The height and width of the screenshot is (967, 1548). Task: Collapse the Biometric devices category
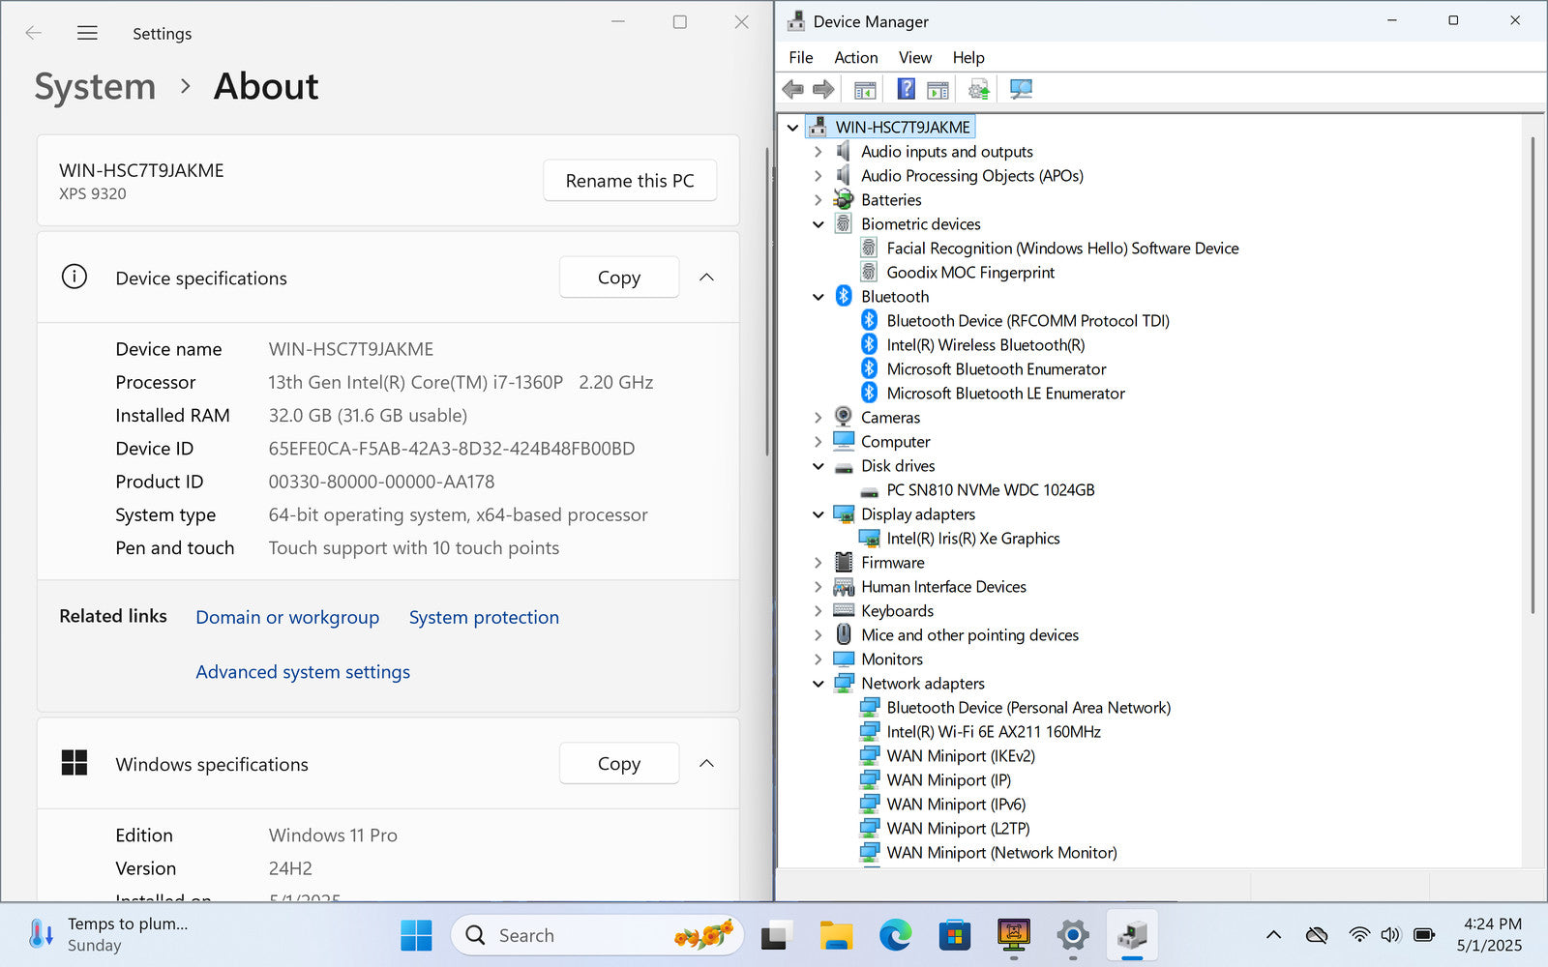(x=819, y=224)
